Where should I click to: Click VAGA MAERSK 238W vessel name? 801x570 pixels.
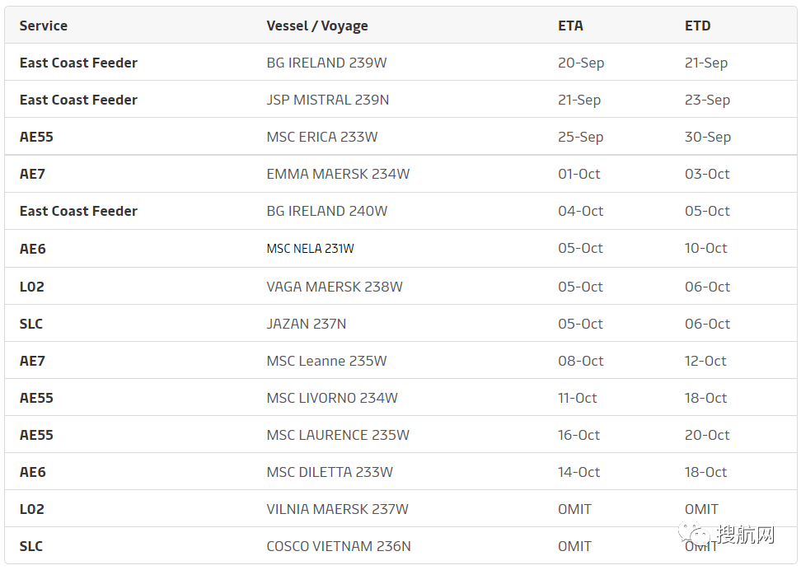335,287
